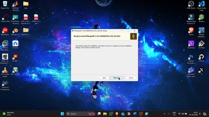Open the Recycle Bin desktop icon
The image size is (209, 117).
5,5
